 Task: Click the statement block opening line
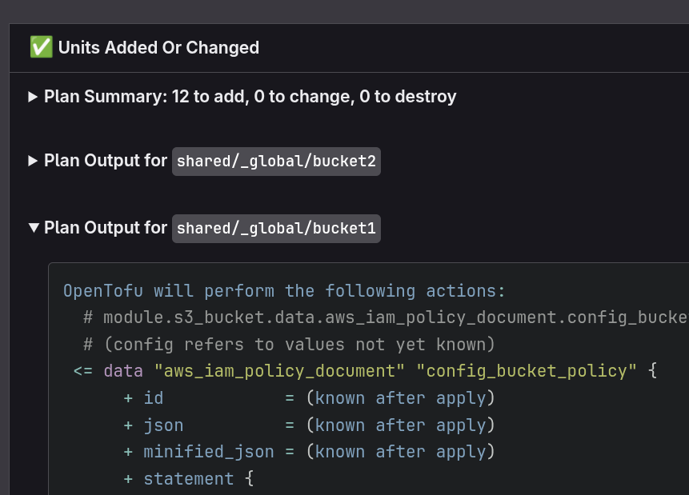(x=189, y=479)
